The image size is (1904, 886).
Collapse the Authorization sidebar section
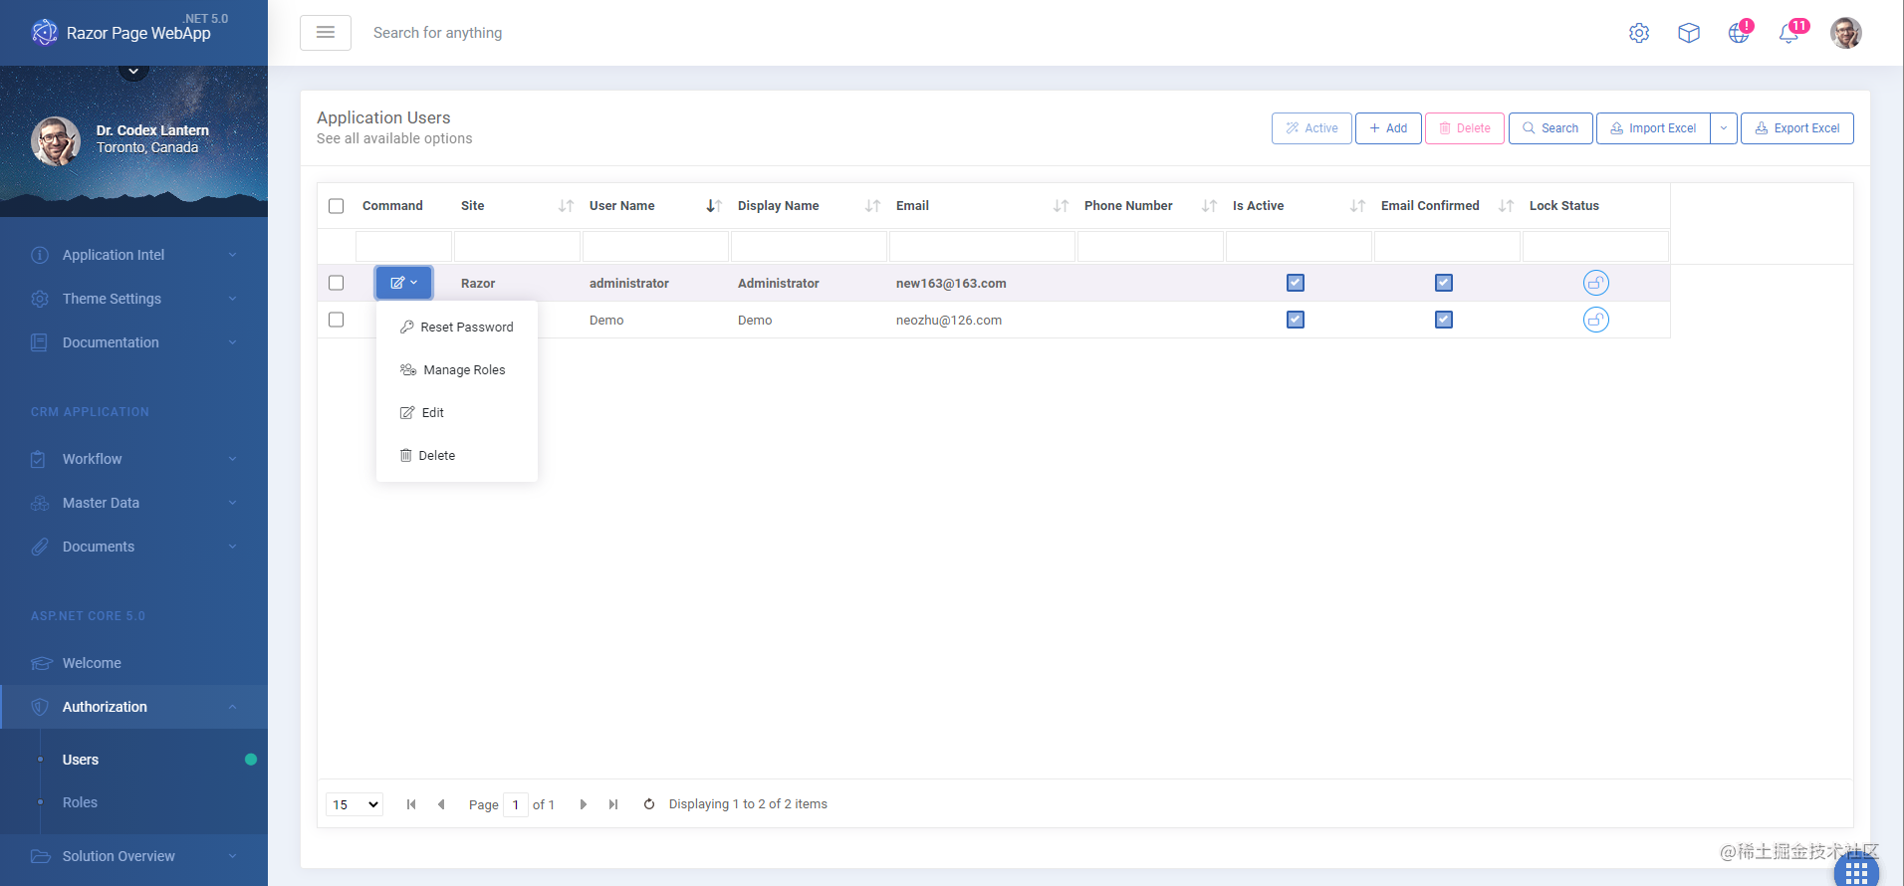(x=133, y=707)
